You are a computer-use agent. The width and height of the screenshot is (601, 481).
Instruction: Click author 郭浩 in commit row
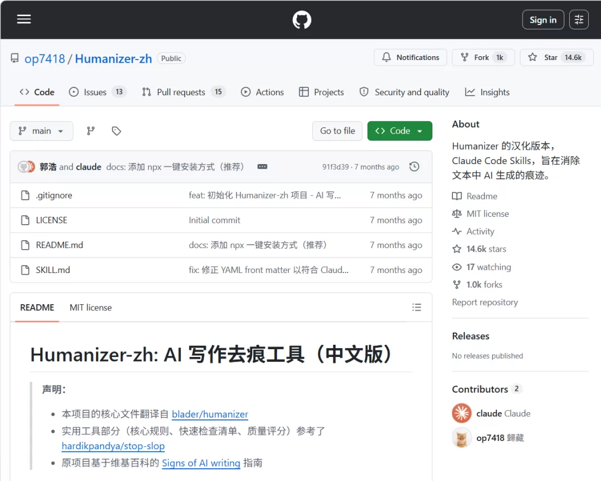coord(48,167)
